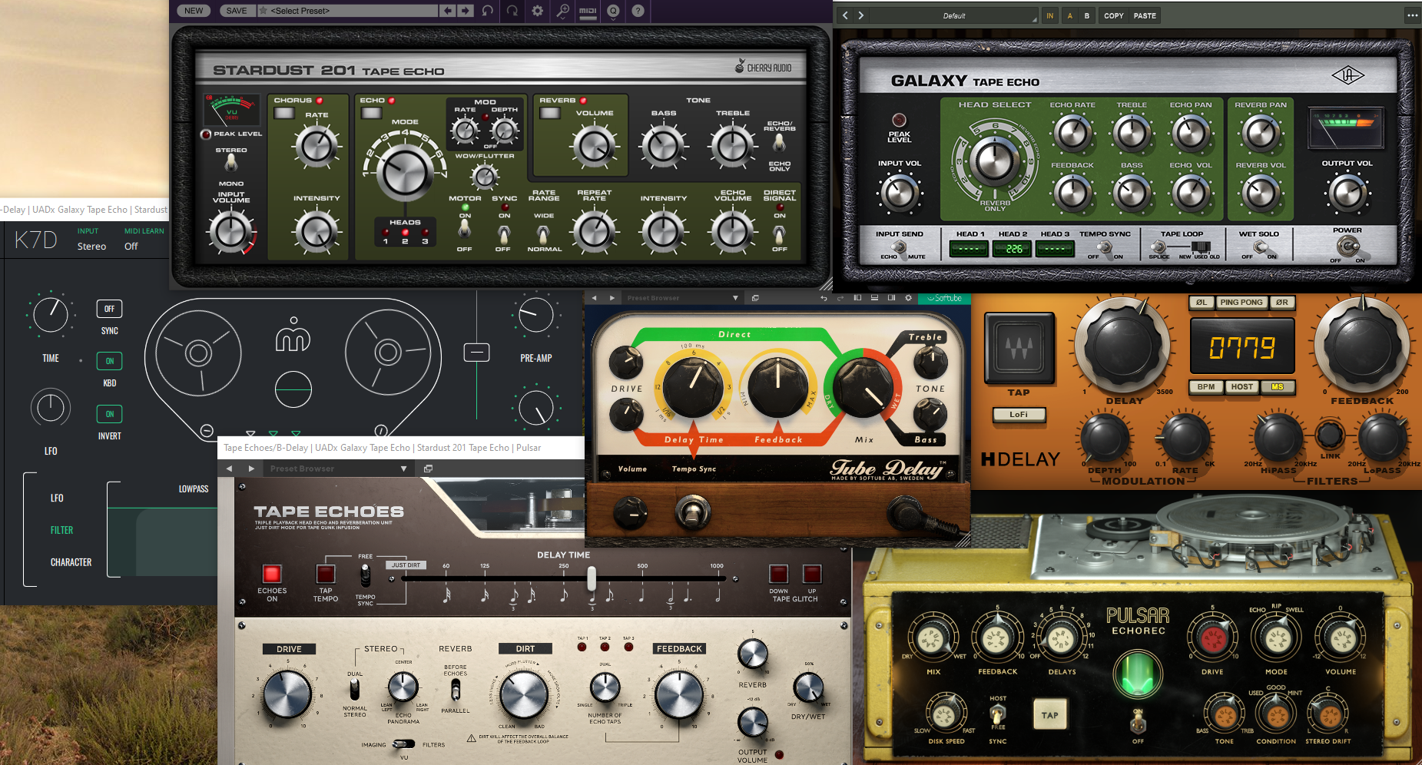Viewport: 1422px width, 765px height.
Task: Click the window icon beside Tape Echoes Preset Browser
Action: [x=428, y=469]
